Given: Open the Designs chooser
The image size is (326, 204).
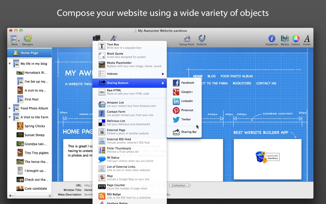Looking at the screenshot, I should [28, 40].
